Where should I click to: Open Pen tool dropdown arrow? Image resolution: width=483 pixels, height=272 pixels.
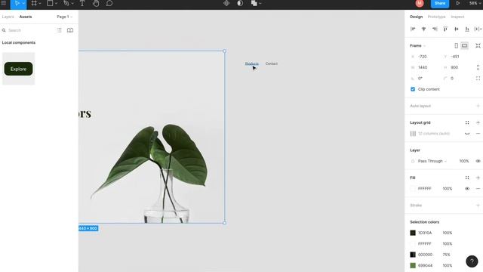pos(72,3)
